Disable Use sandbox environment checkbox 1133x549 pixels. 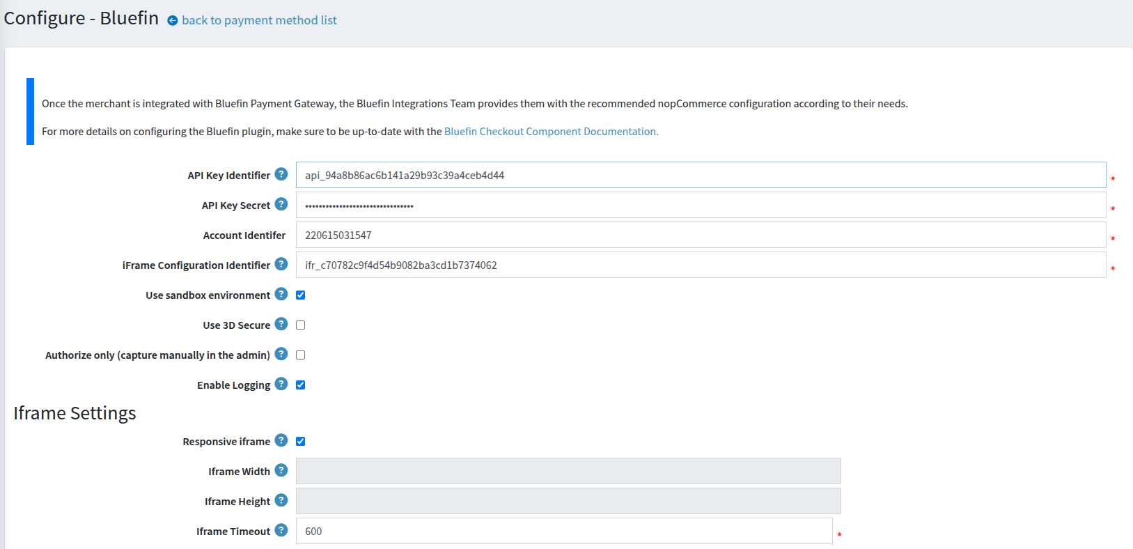(301, 295)
